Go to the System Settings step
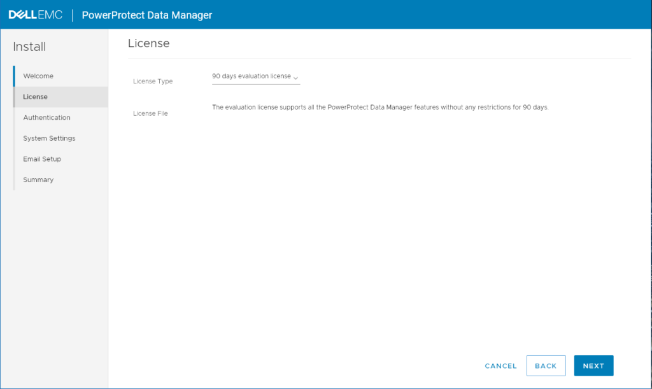Screen dimensions: 652x389 click(50, 138)
